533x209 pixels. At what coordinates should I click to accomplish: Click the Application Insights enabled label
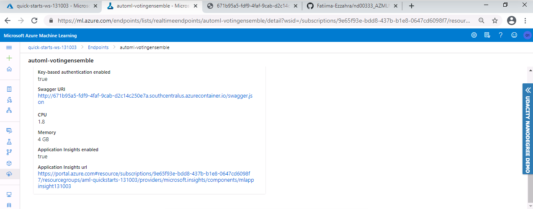tap(68, 150)
